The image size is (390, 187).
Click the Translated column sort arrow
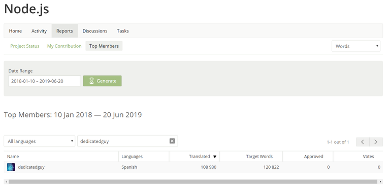(215, 157)
